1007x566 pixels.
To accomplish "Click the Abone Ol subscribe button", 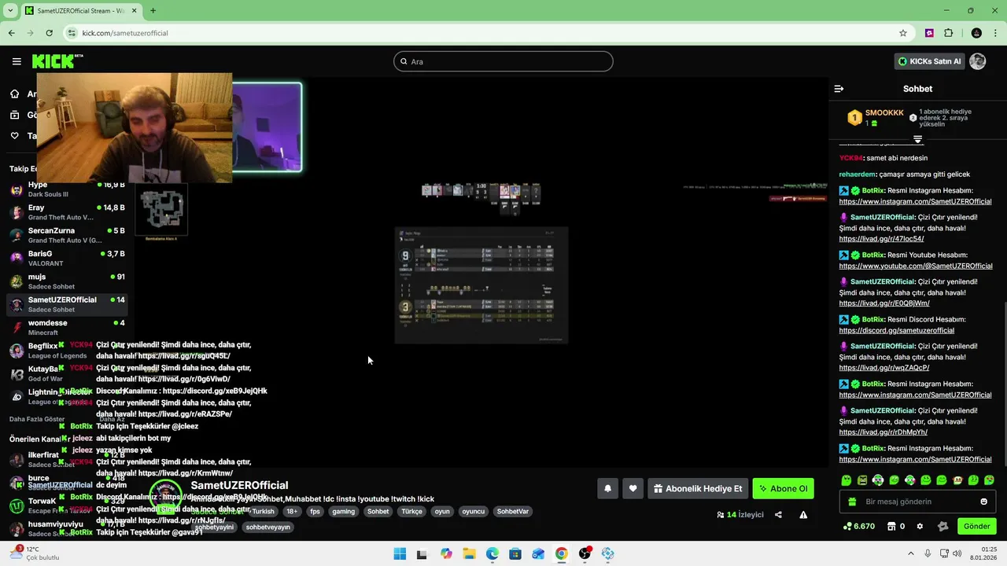I will pos(783,488).
